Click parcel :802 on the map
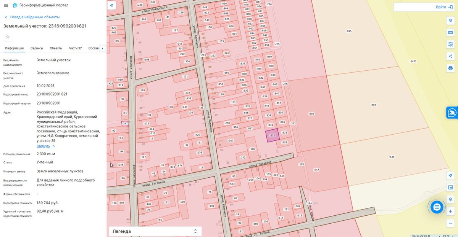 (311, 114)
